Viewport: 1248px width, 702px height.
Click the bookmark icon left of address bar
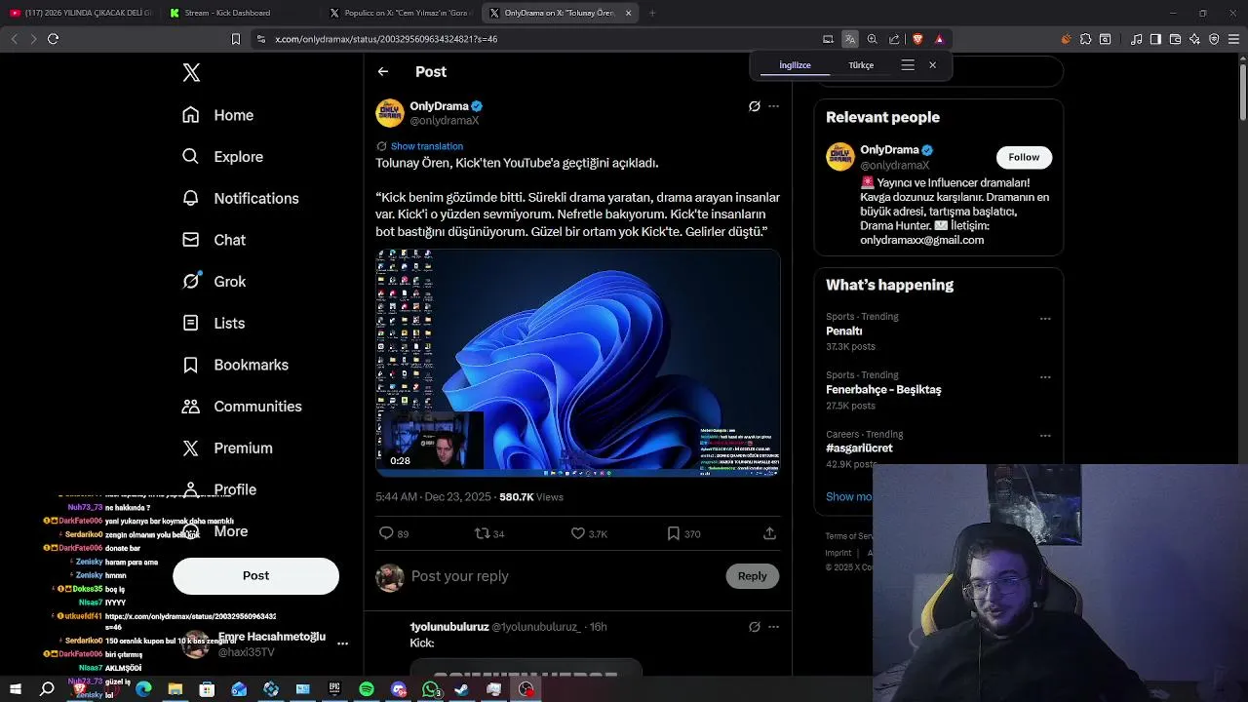pyautogui.click(x=235, y=39)
